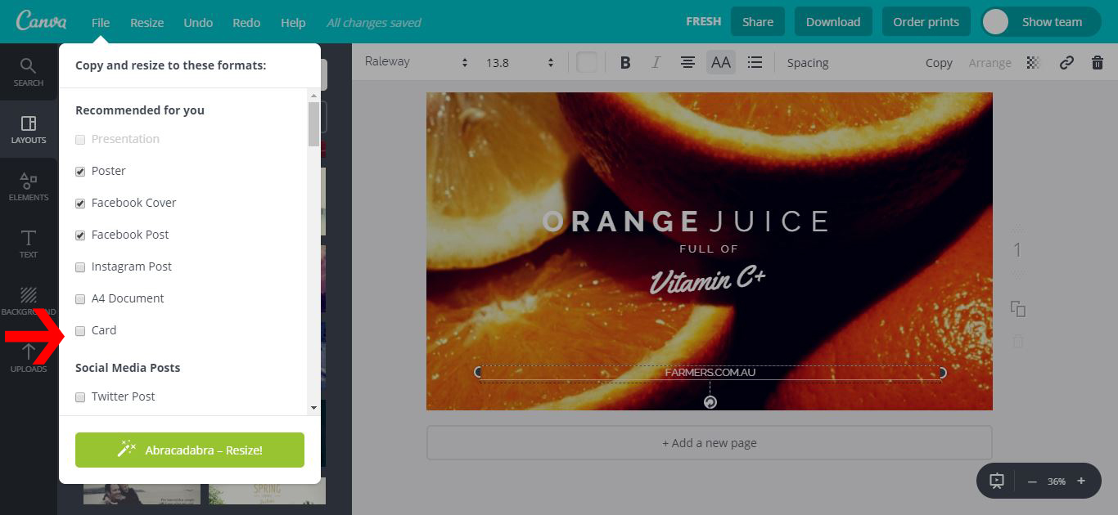Open the font size selector
1118x515 pixels.
pos(512,62)
